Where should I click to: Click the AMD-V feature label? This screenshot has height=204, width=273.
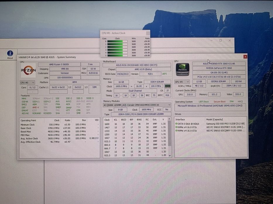click(36, 107)
